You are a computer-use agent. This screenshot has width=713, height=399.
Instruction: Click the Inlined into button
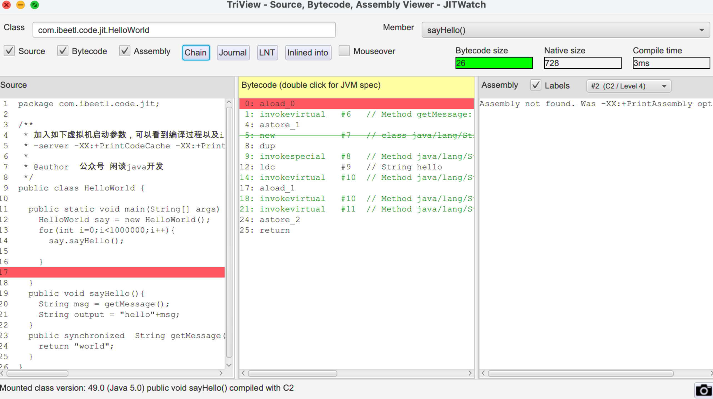point(308,52)
